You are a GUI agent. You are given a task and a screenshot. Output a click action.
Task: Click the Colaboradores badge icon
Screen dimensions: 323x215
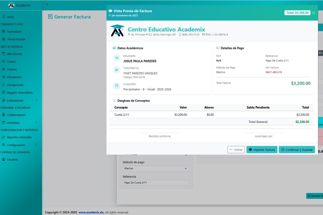4,115
